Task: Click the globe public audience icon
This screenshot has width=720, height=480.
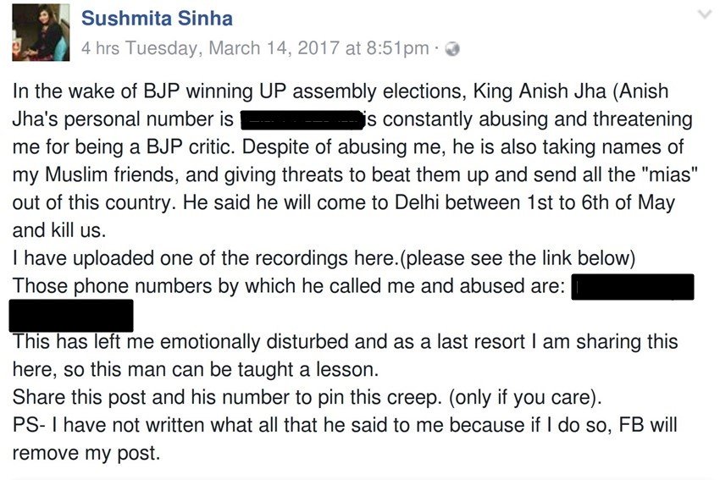Action: tap(452, 48)
